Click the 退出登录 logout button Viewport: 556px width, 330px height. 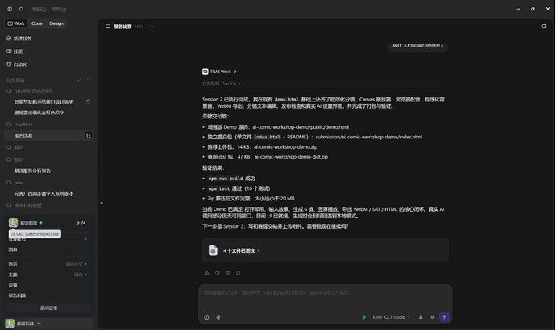(x=49, y=307)
